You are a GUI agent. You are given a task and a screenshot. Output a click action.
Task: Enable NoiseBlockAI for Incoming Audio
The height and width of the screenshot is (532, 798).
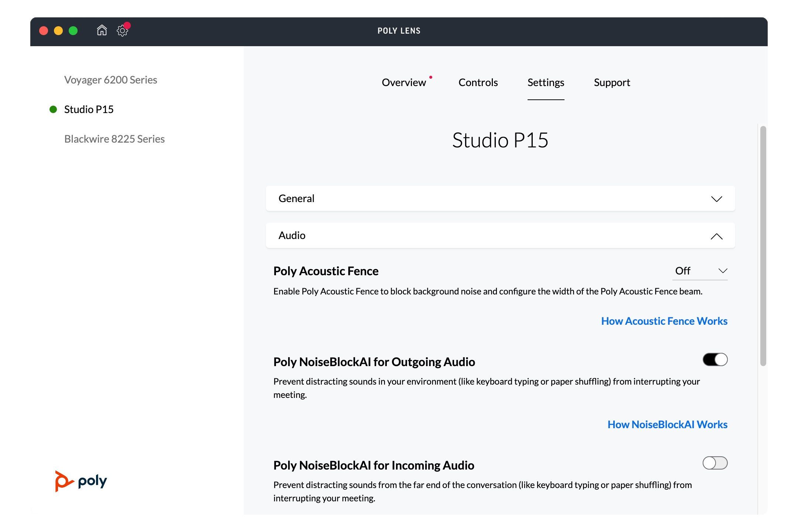(715, 463)
